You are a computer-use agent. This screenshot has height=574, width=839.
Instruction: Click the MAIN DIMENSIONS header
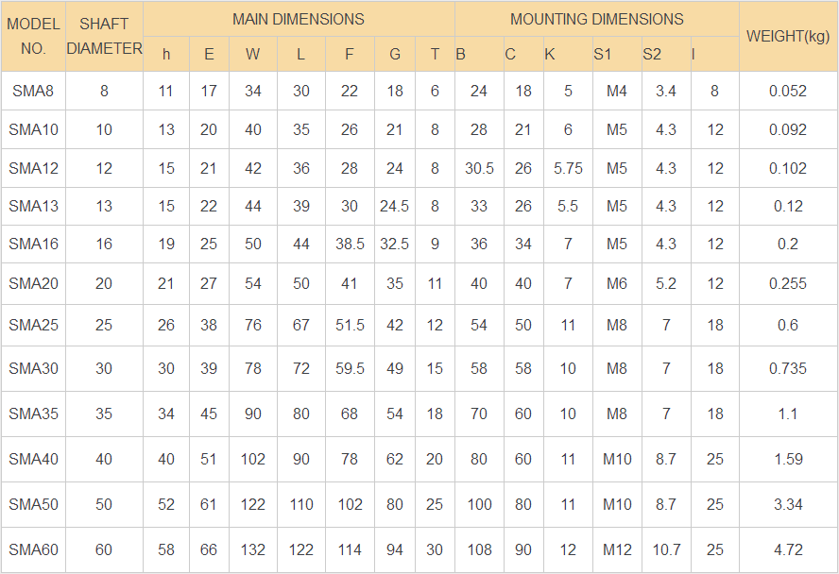point(299,19)
